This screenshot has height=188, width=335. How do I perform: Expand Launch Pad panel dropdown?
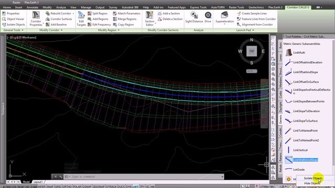(x=253, y=30)
